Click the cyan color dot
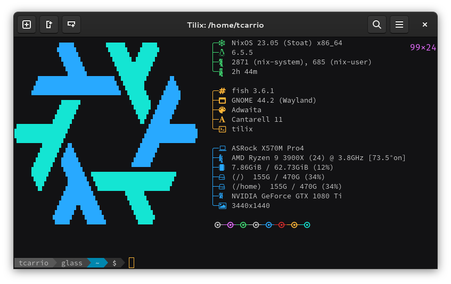Screen dimensions: 451x284 click(307, 225)
